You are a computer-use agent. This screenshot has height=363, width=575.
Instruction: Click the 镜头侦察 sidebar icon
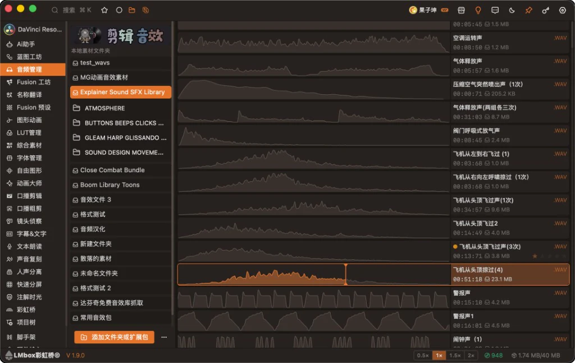pos(10,221)
